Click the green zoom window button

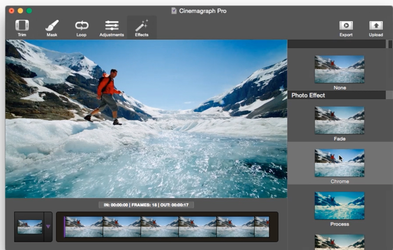[x=29, y=11]
